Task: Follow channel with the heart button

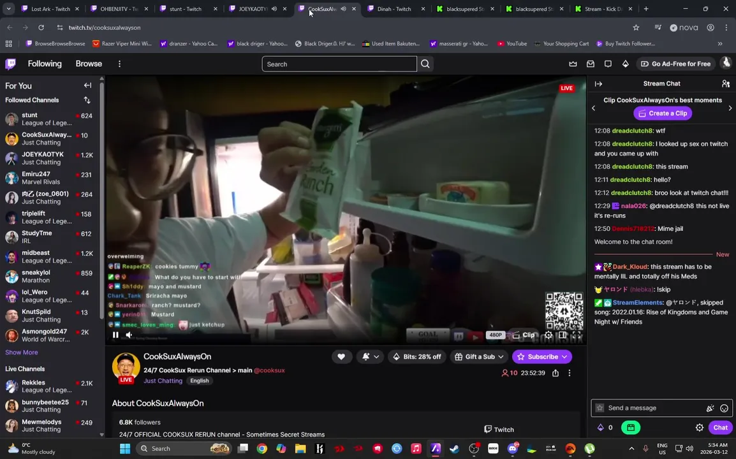Action: click(341, 357)
